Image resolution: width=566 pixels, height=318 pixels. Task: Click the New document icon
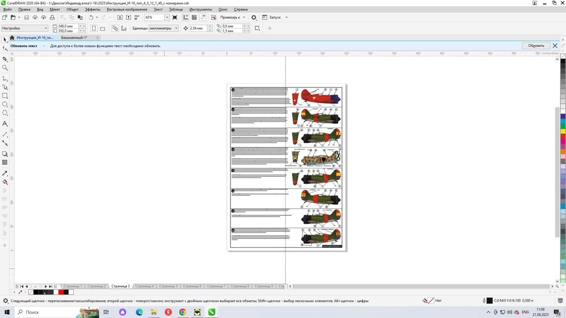(5, 17)
